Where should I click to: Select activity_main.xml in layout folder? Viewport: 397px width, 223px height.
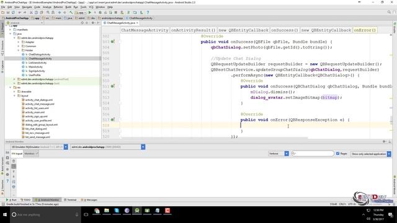click(35, 112)
